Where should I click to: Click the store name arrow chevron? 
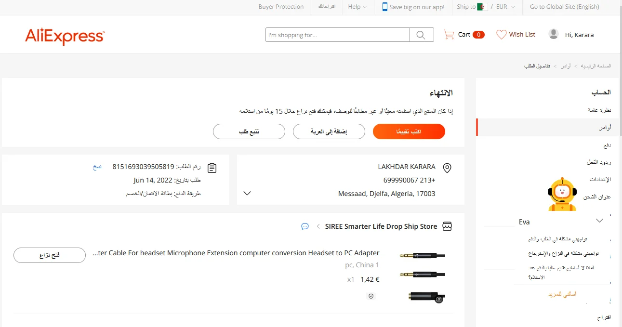(318, 226)
